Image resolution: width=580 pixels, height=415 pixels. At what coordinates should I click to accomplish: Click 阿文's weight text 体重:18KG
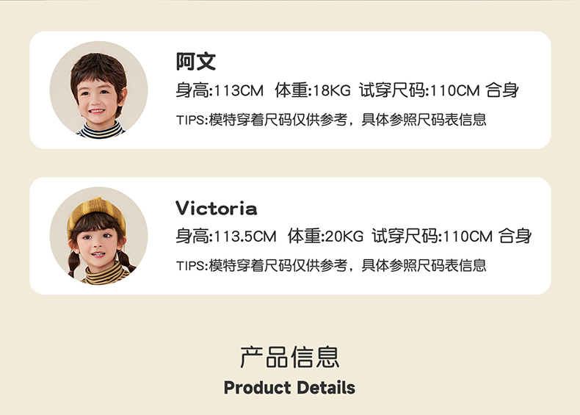(313, 91)
